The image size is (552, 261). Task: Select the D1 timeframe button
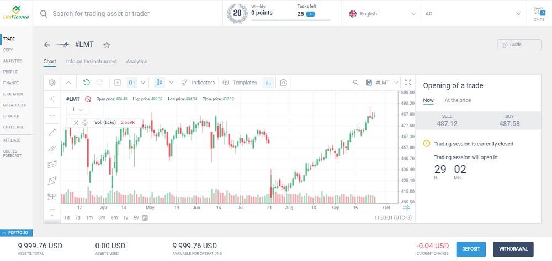click(132, 83)
